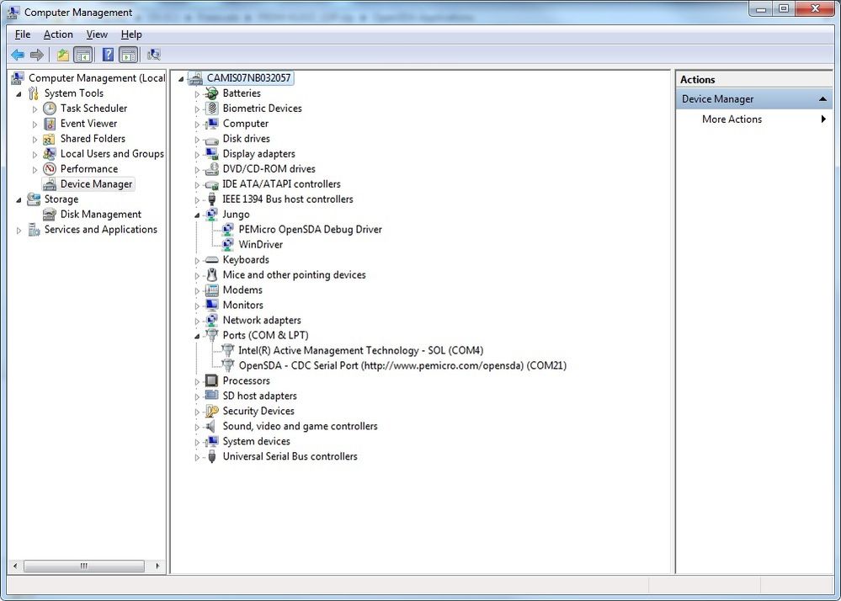Toggle the Action pane visibility icon

(x=128, y=55)
